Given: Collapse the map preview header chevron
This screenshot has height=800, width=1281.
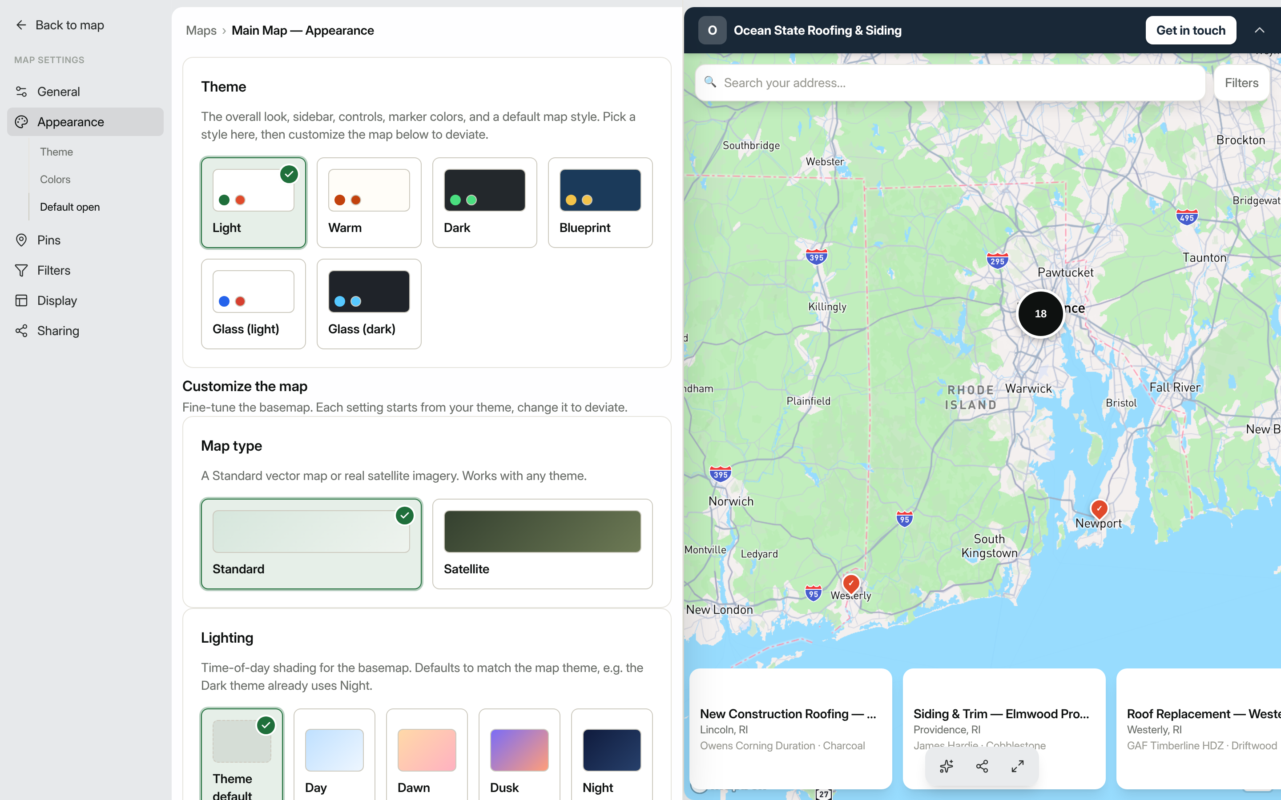Looking at the screenshot, I should click(x=1259, y=30).
